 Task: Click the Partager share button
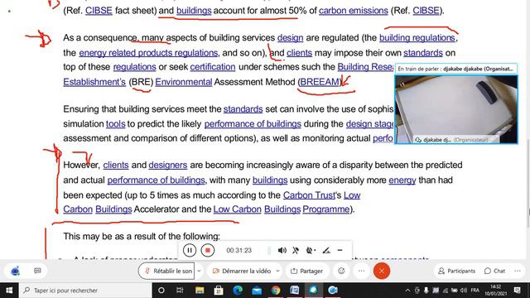coord(307,271)
